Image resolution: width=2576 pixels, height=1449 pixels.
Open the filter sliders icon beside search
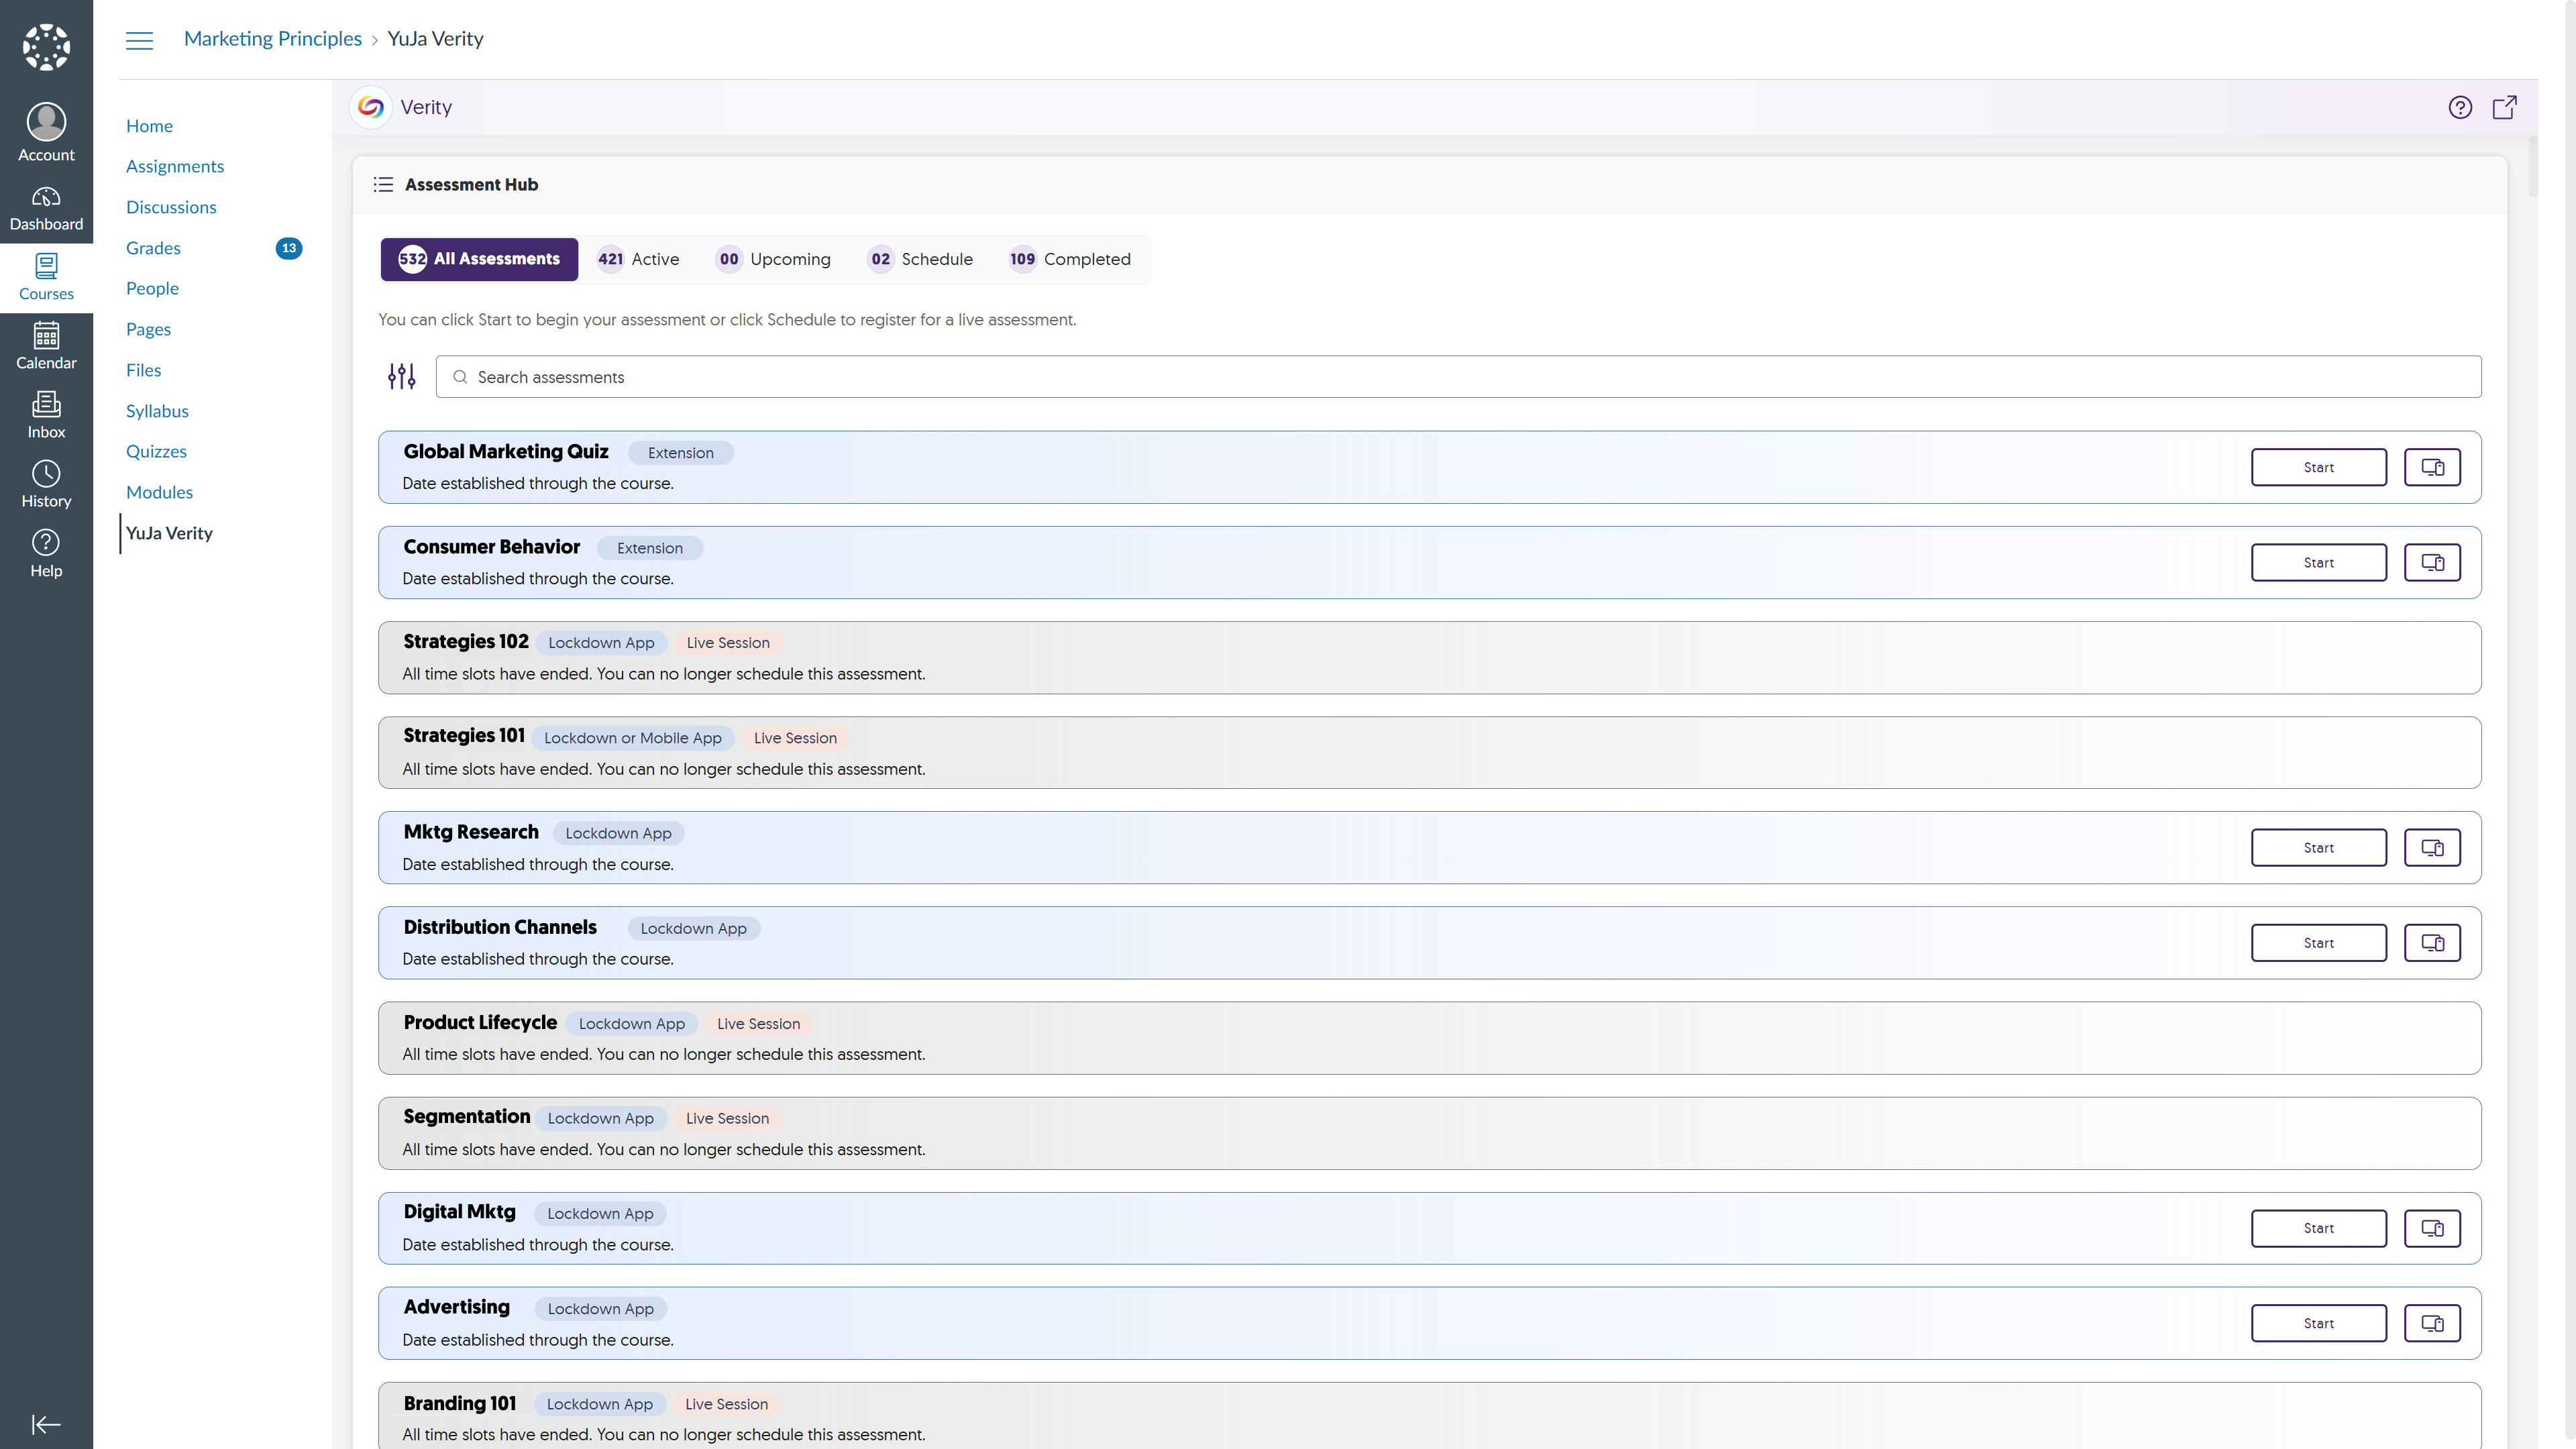401,376
